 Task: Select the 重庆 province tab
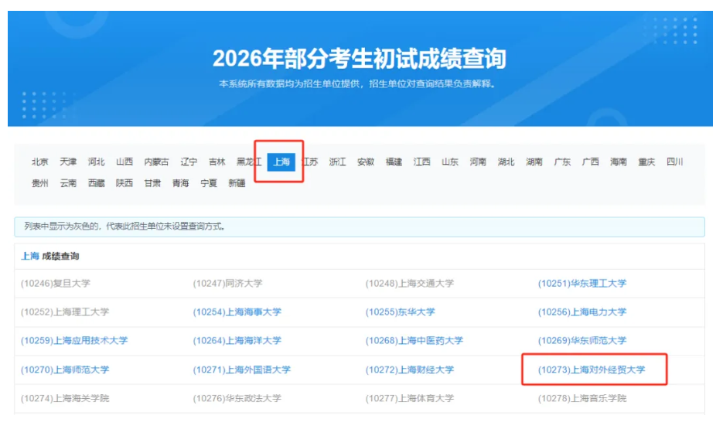pos(647,162)
